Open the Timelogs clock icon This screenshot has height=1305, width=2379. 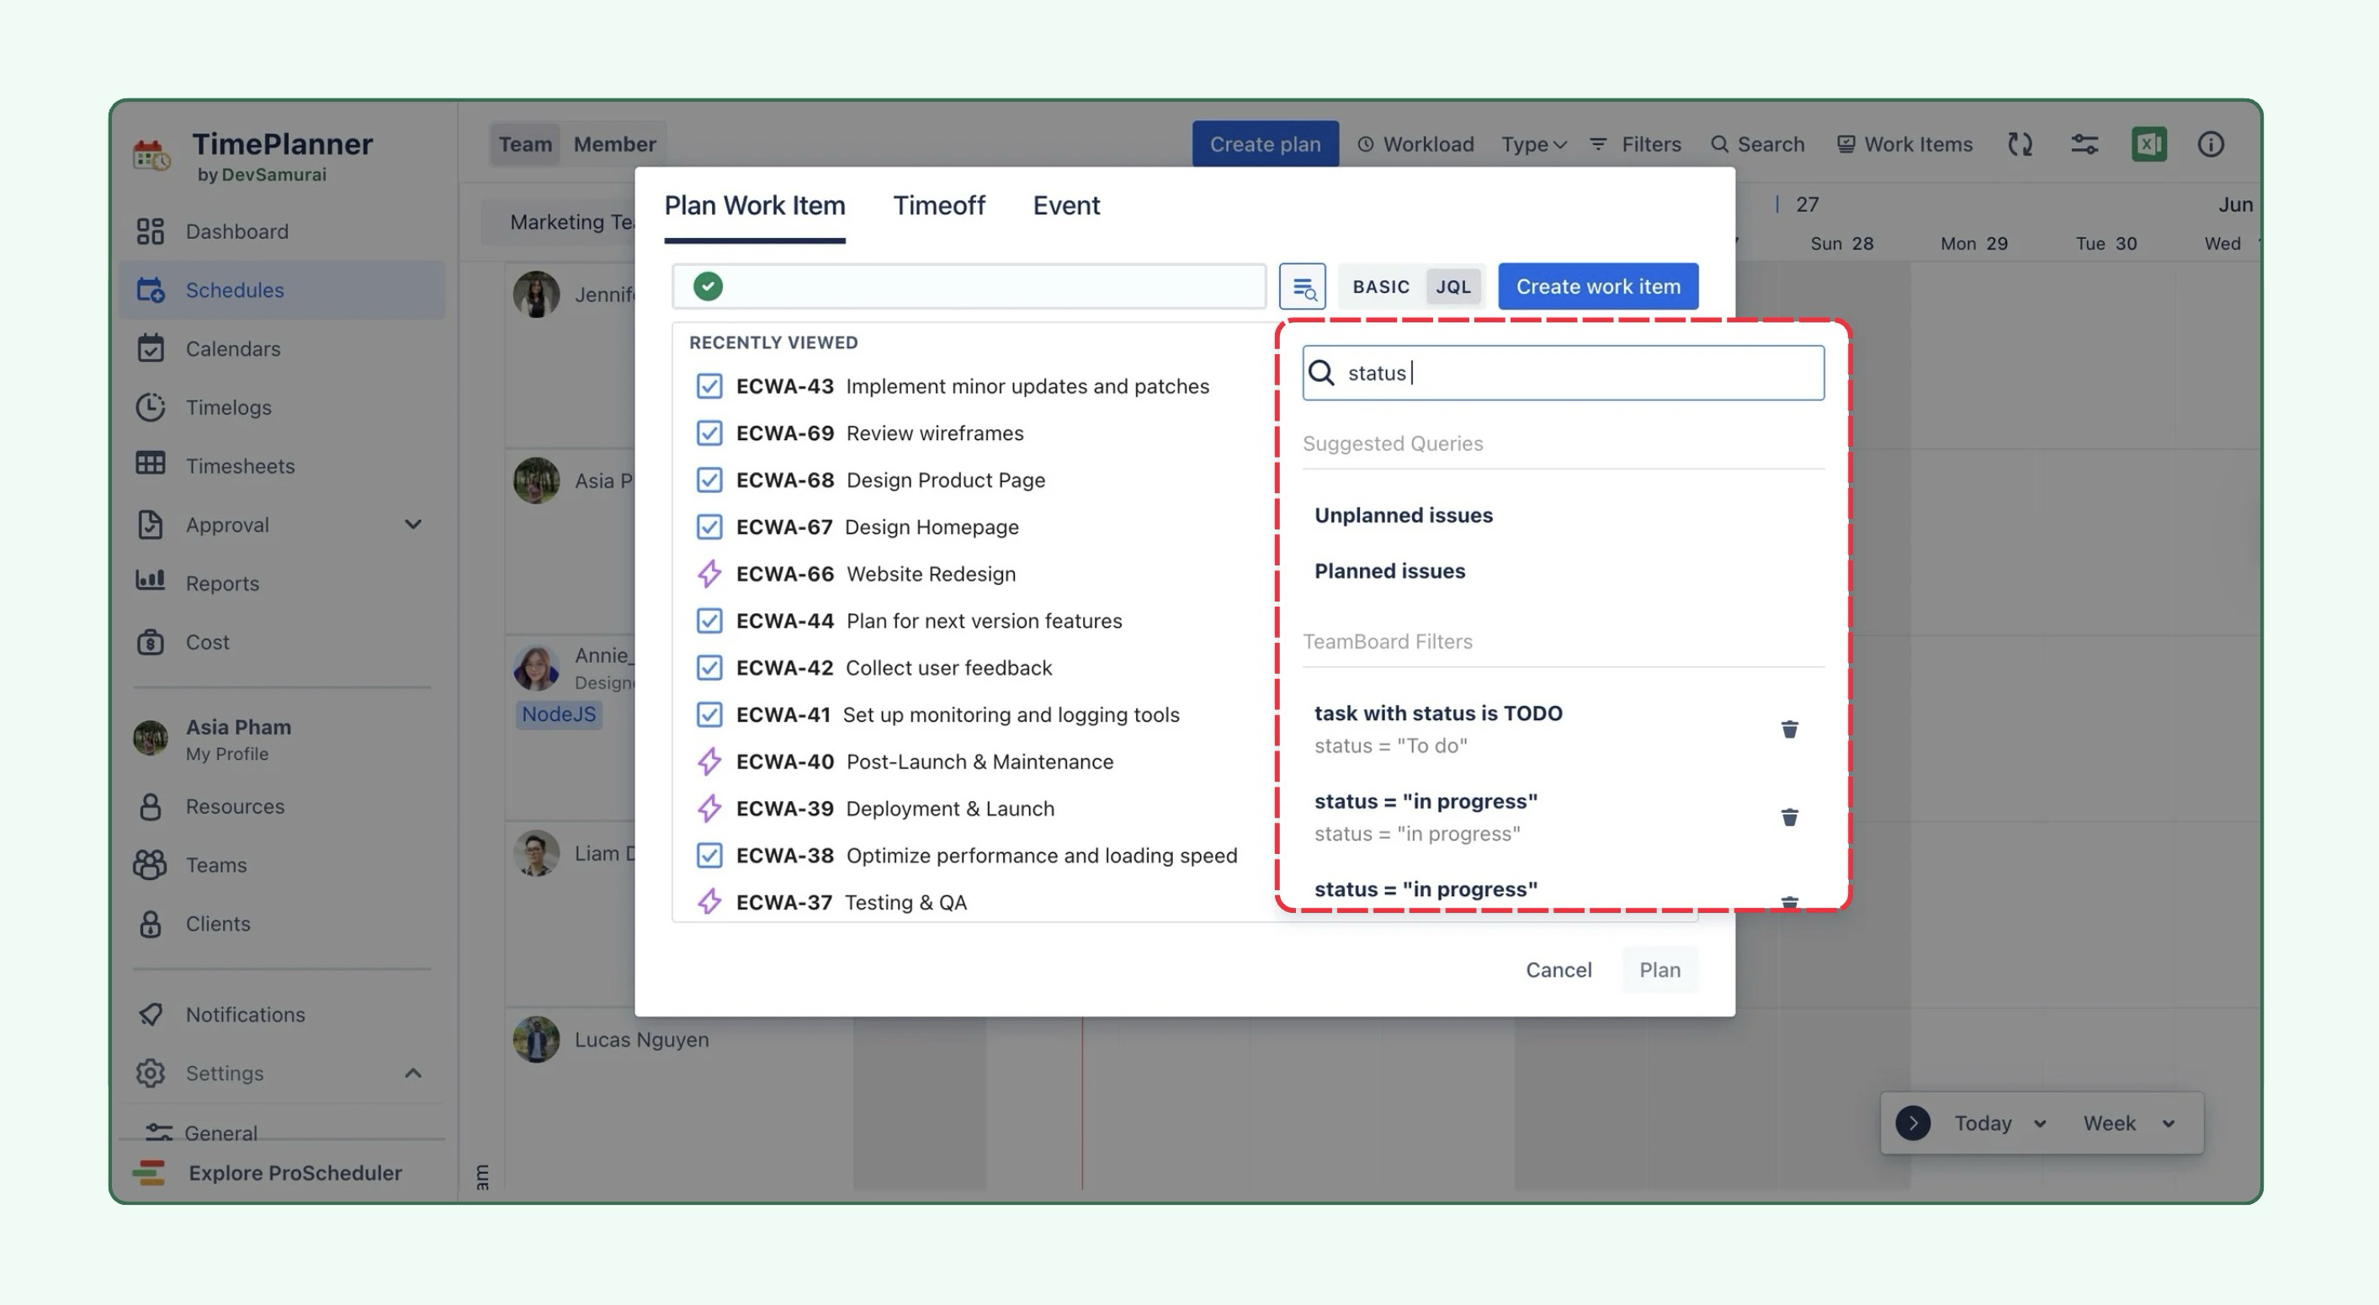(x=150, y=407)
